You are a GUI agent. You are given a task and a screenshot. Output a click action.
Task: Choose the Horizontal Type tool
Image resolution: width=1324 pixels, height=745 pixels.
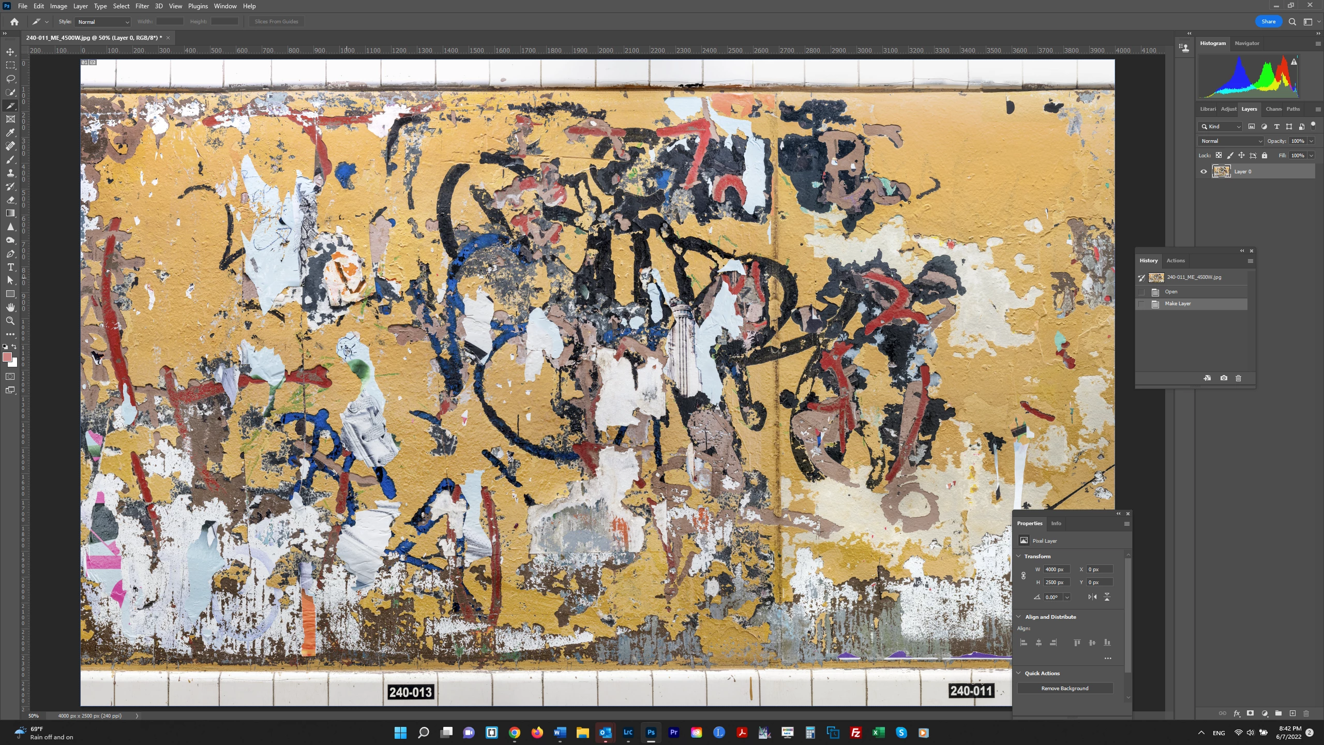point(10,267)
